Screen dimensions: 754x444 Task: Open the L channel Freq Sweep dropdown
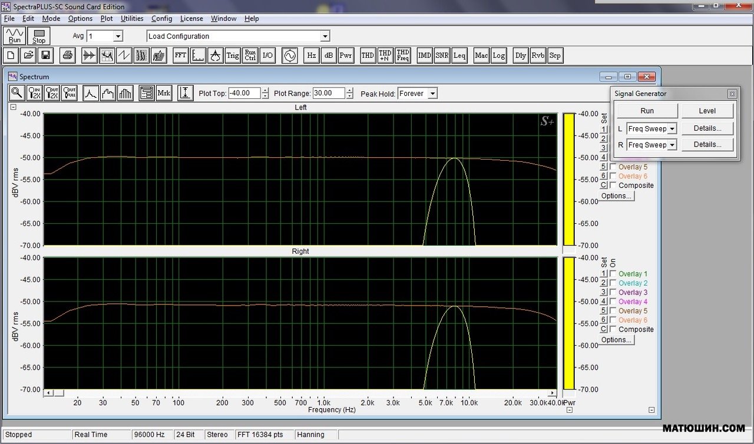(672, 128)
